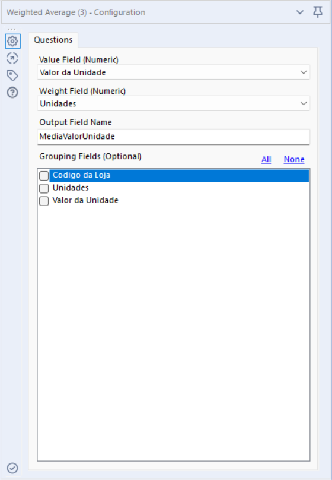Click the None link for grouping fields
This screenshot has height=480, width=332.
tap(294, 159)
